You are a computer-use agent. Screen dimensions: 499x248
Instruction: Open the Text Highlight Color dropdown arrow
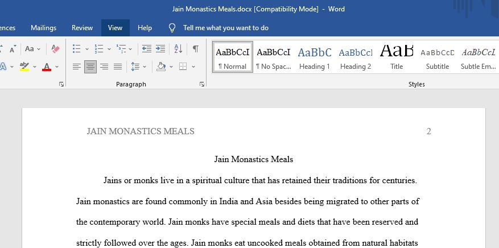click(x=35, y=67)
